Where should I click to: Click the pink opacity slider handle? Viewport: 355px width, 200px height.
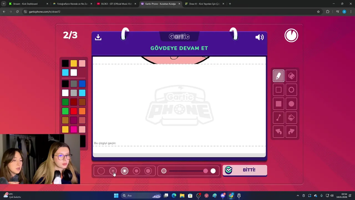[206, 171]
